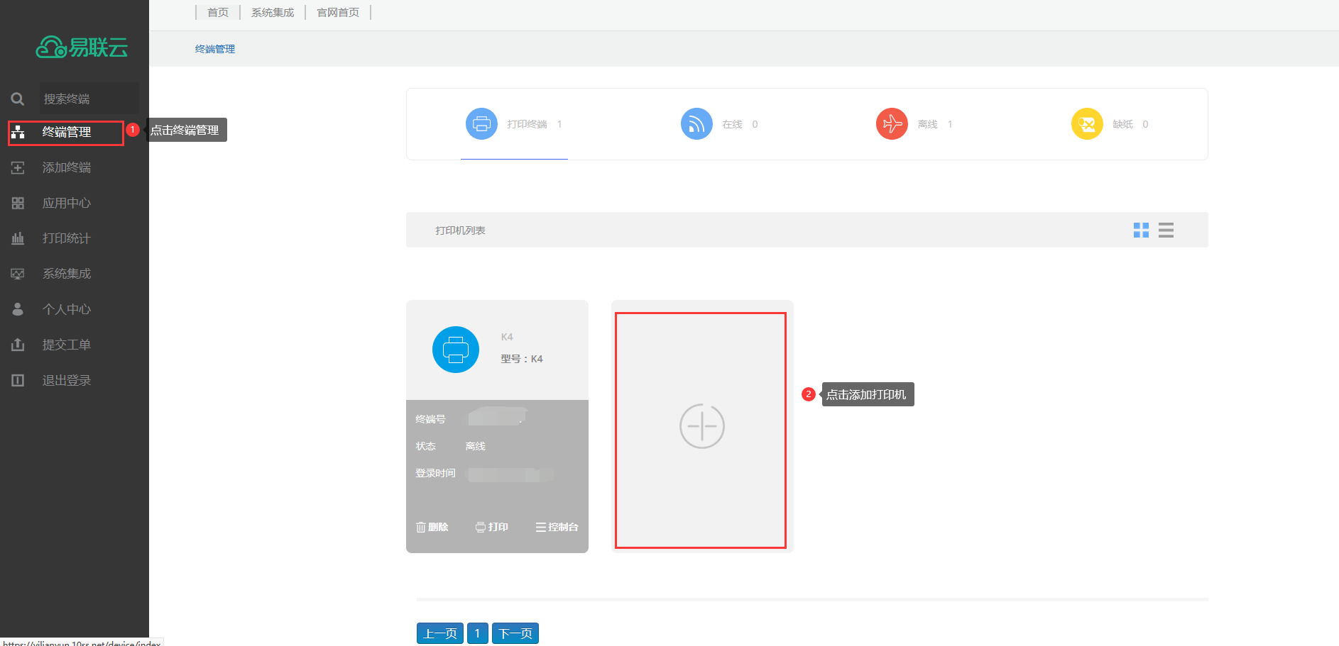Open 打印统计 in the sidebar
The height and width of the screenshot is (646, 1339).
point(66,238)
